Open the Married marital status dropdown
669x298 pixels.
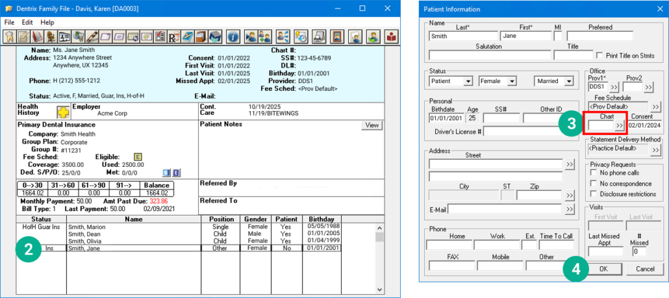pos(569,82)
